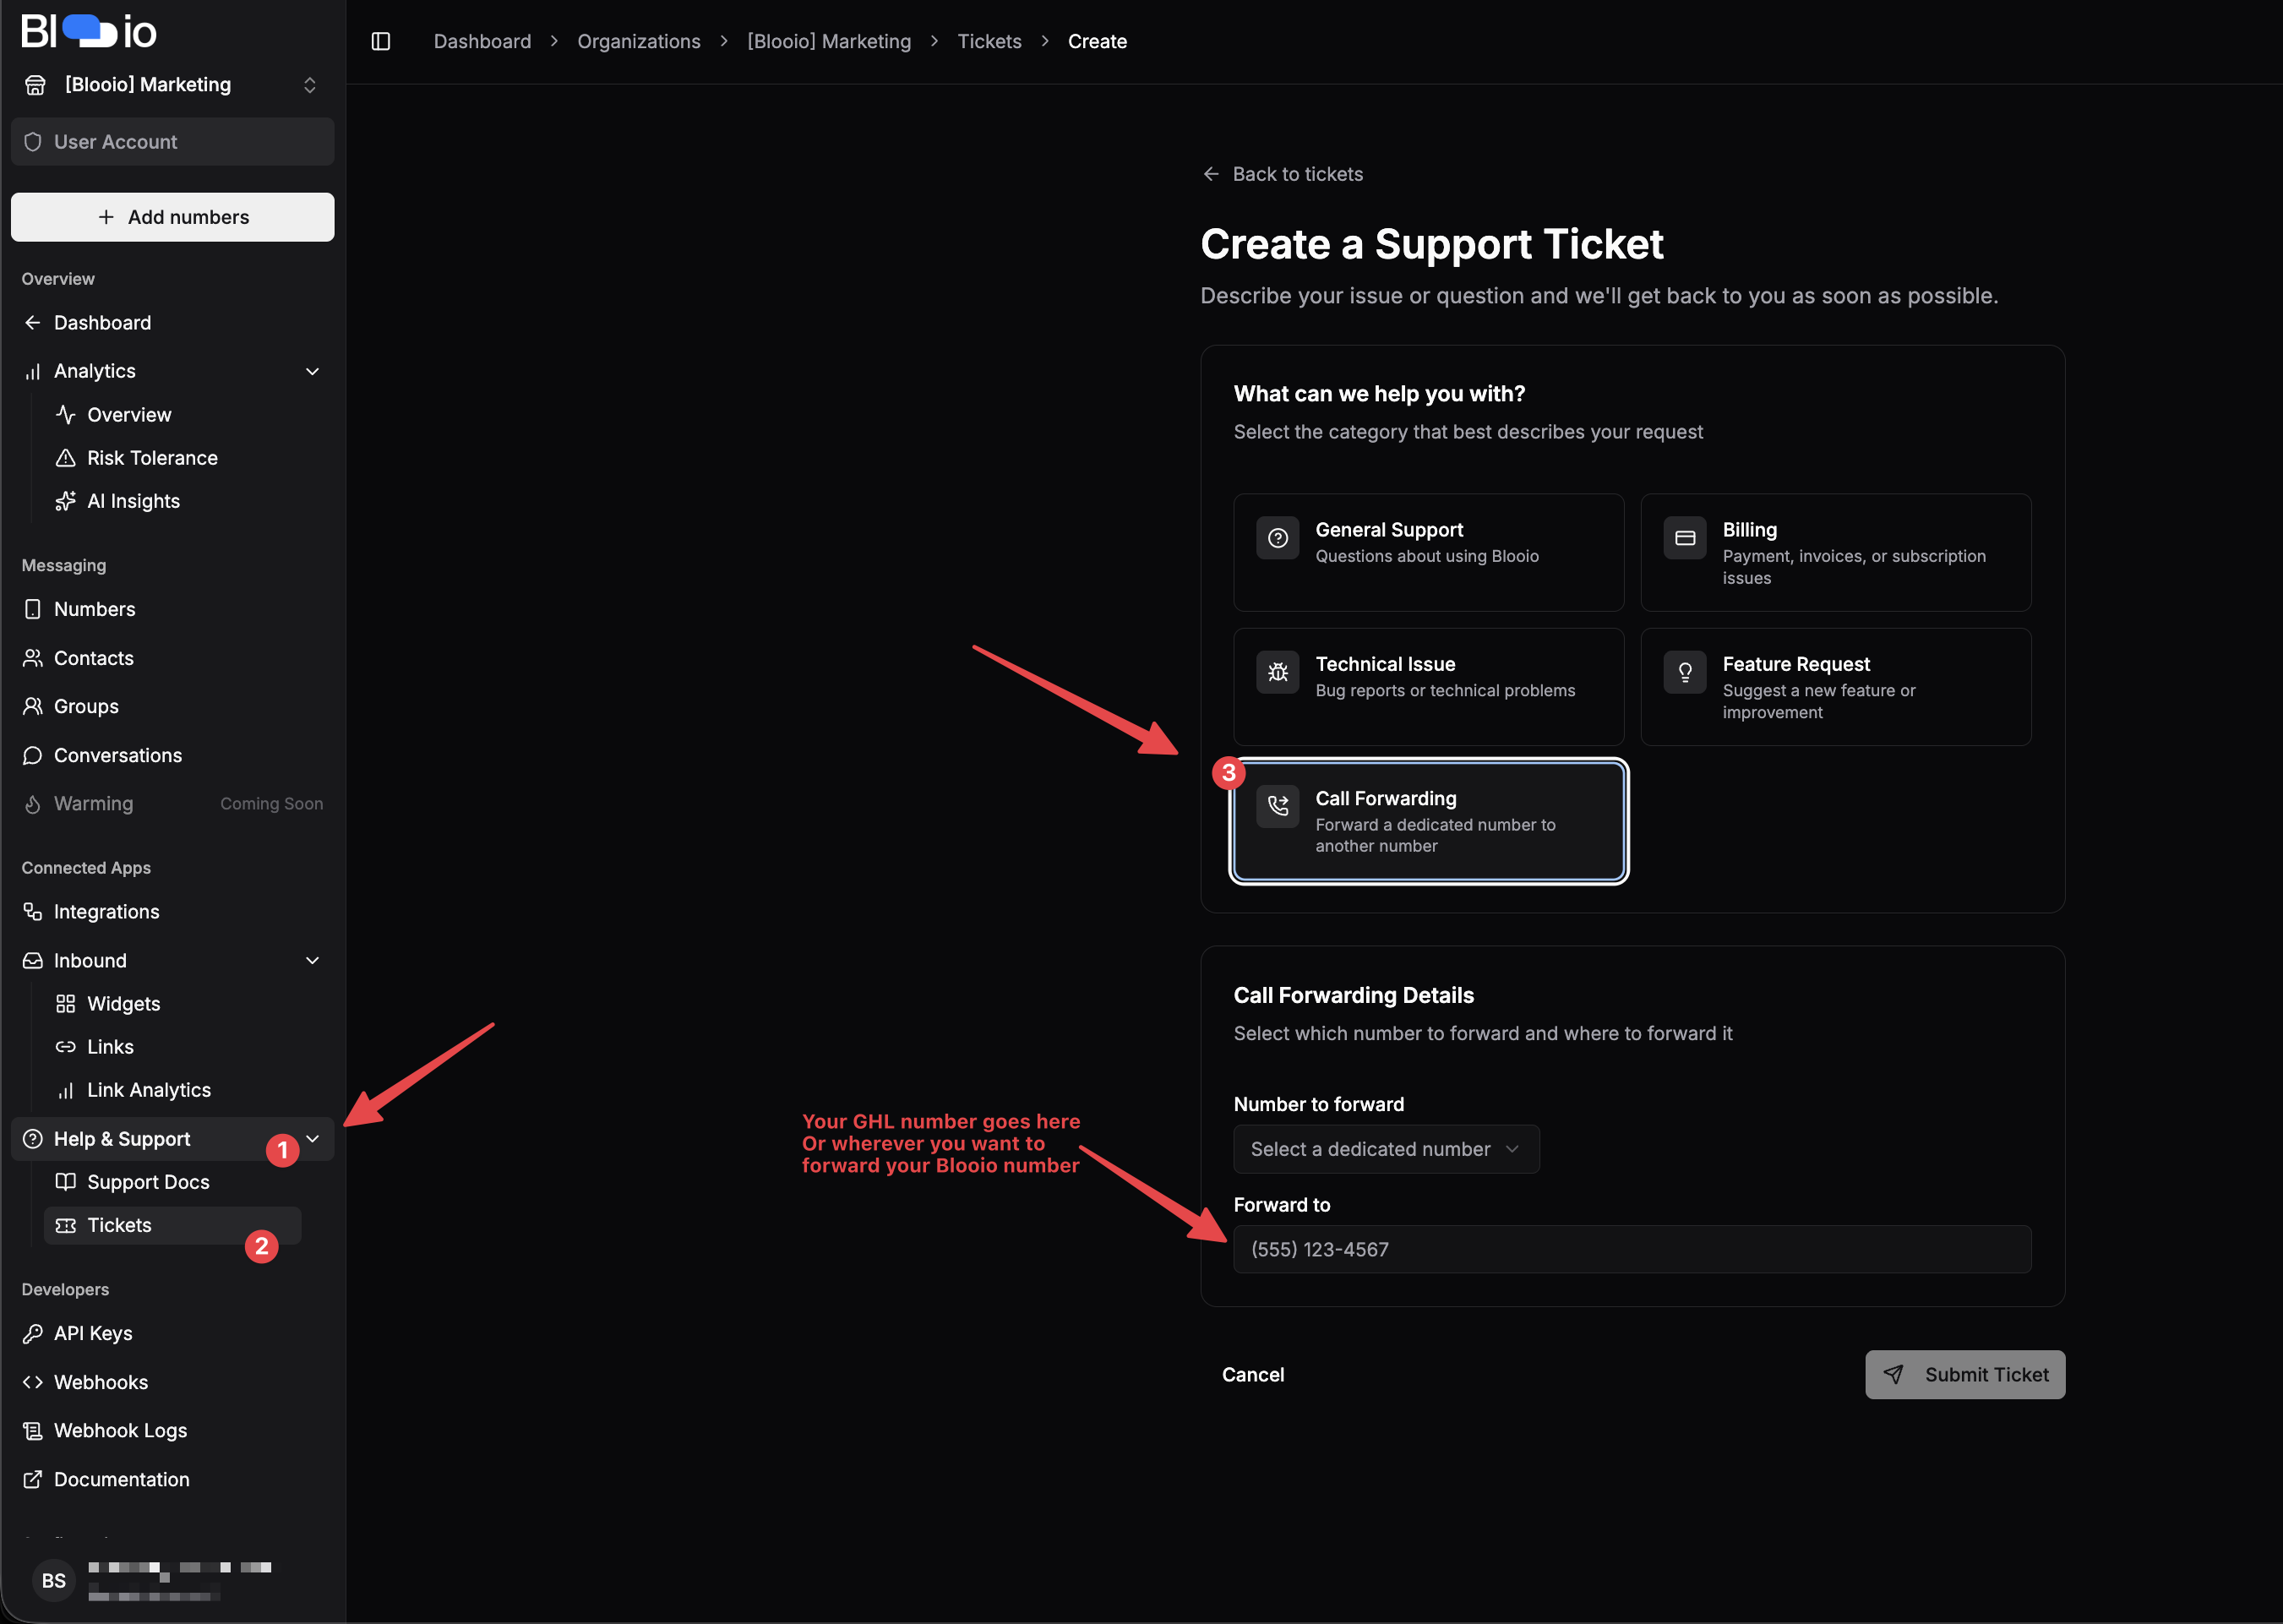Select the Feature Request category

1836,686
